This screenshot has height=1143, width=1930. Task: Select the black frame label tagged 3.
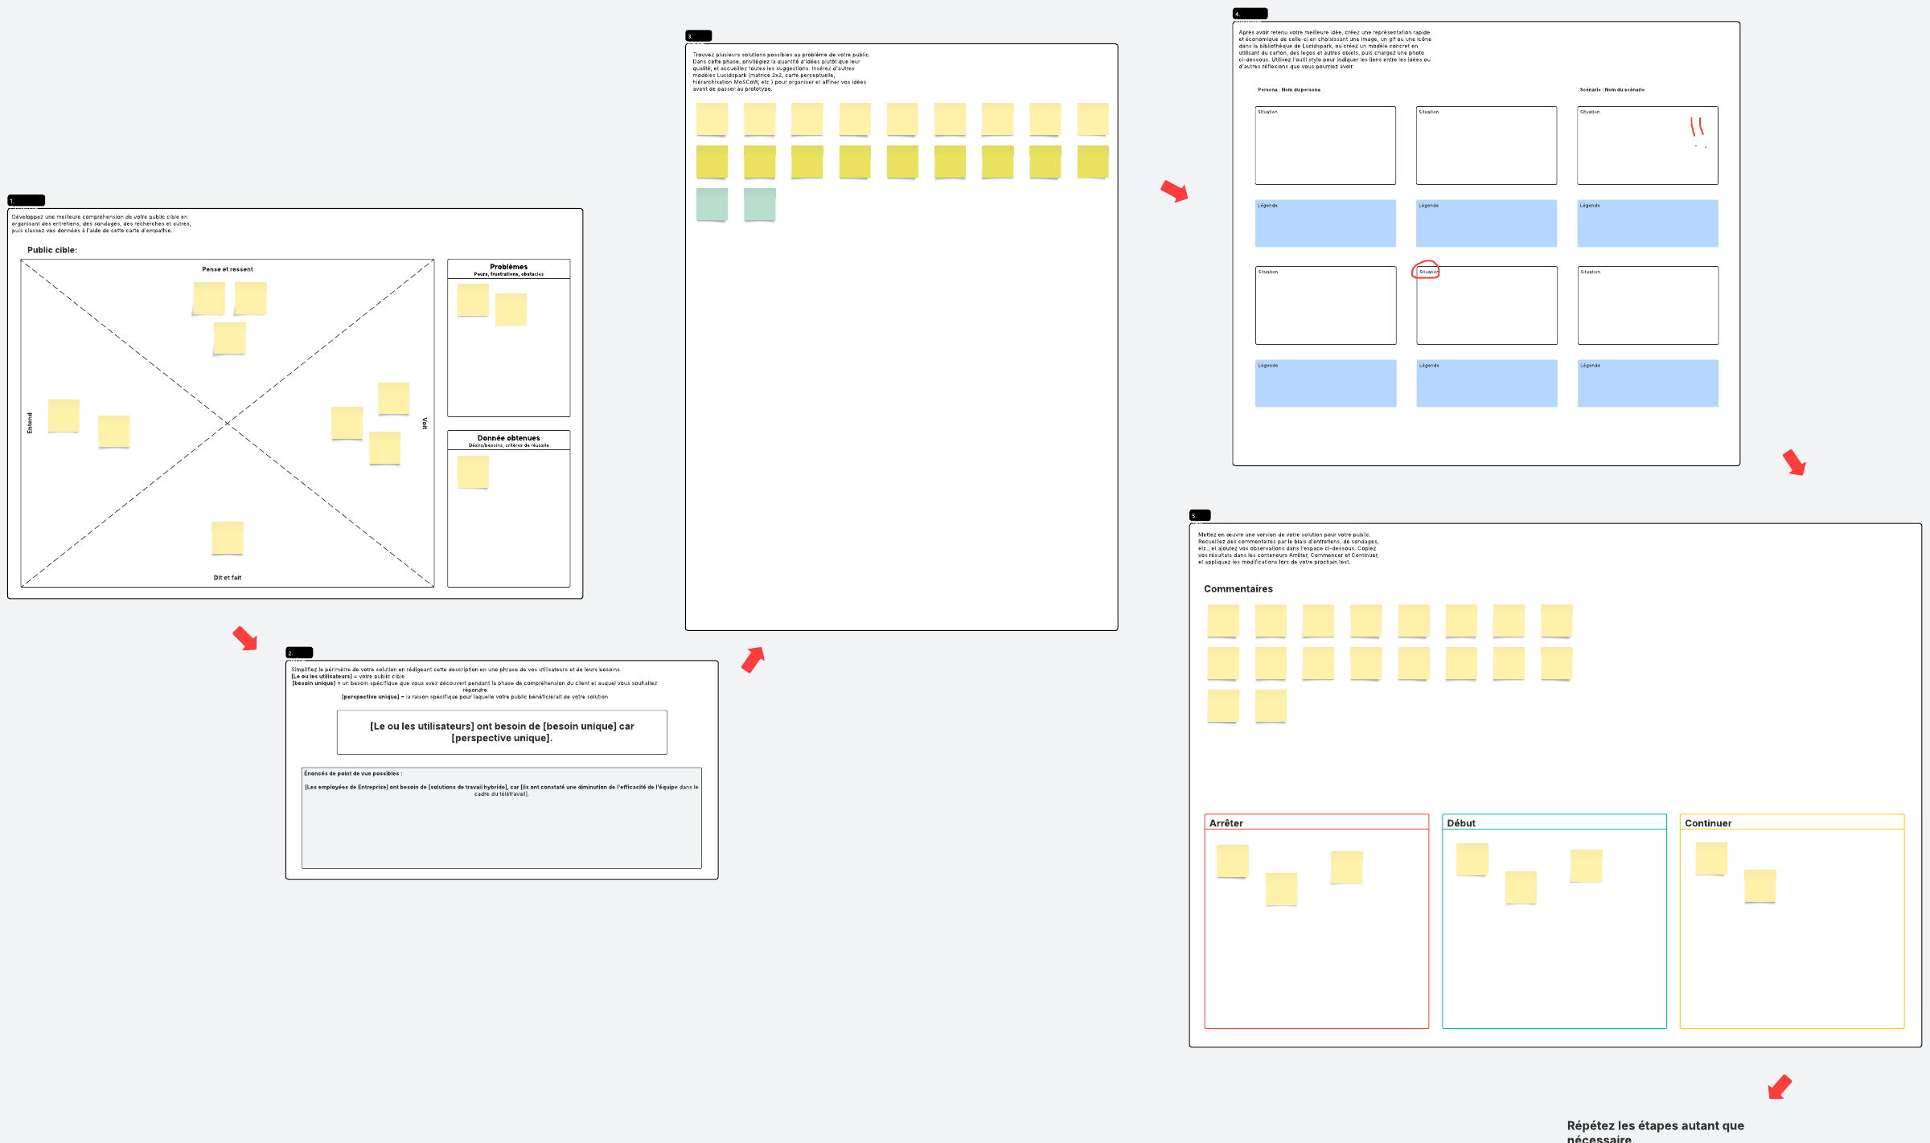pyautogui.click(x=698, y=36)
